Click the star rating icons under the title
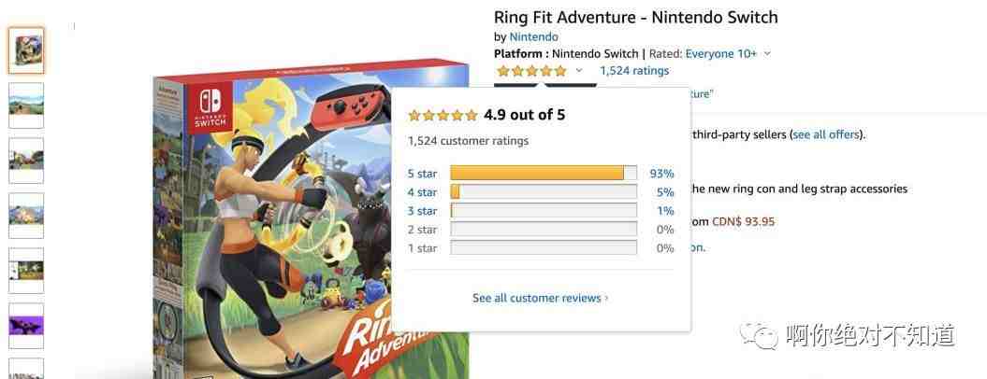This screenshot has width=987, height=379. click(531, 71)
